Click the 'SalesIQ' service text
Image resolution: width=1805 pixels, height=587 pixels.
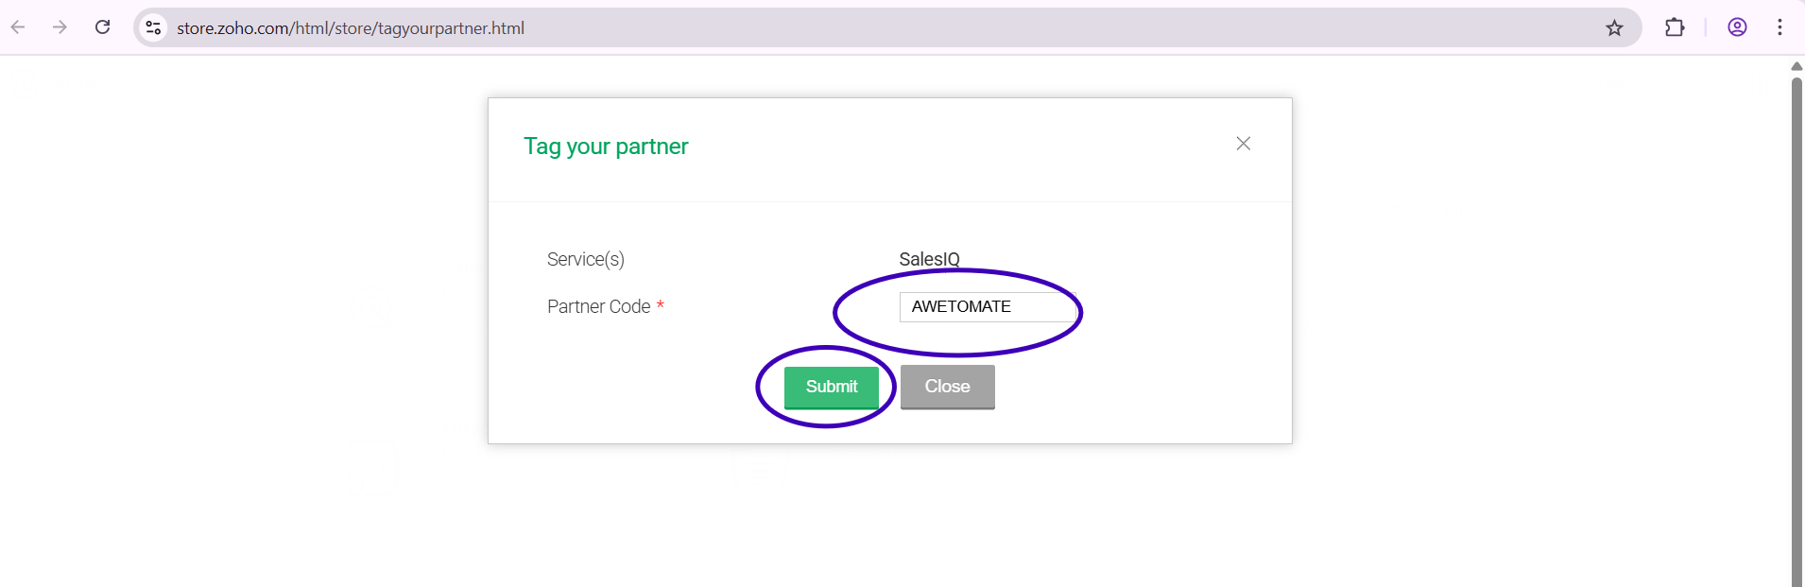pos(929,259)
